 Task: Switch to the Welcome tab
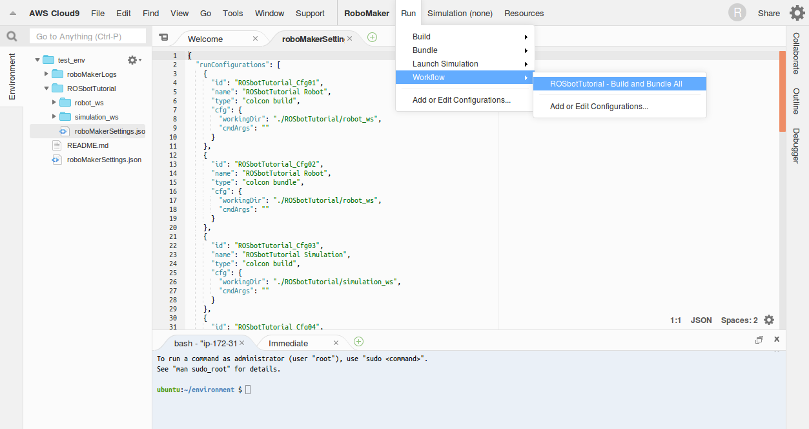tap(205, 39)
